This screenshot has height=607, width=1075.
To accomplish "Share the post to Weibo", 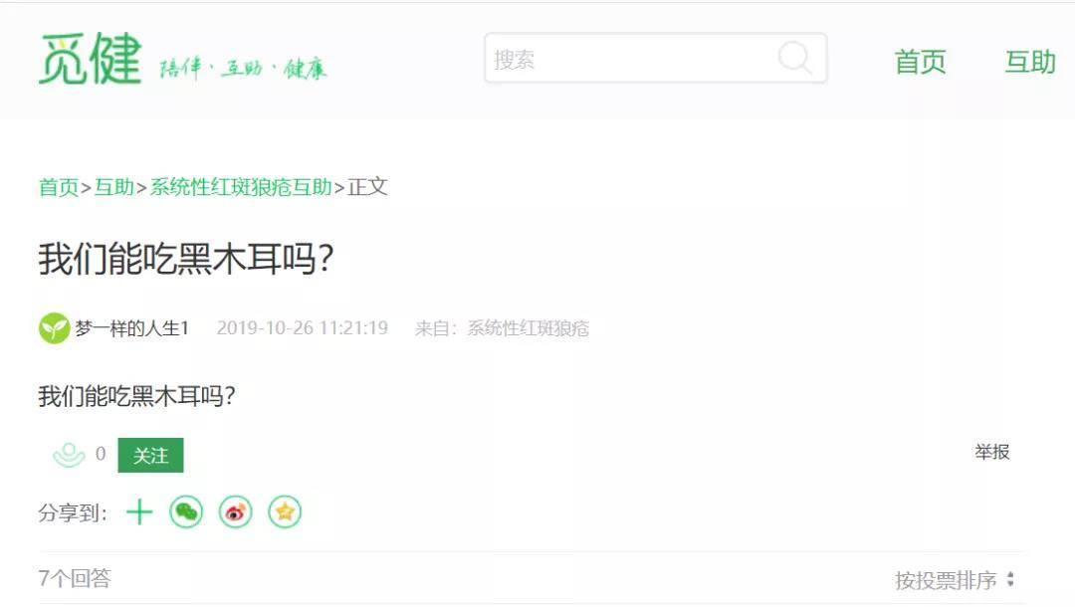I will point(235,511).
